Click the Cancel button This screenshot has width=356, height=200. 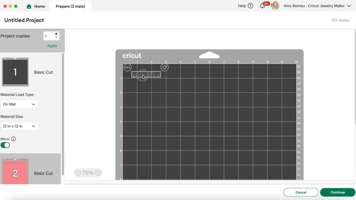(301, 192)
